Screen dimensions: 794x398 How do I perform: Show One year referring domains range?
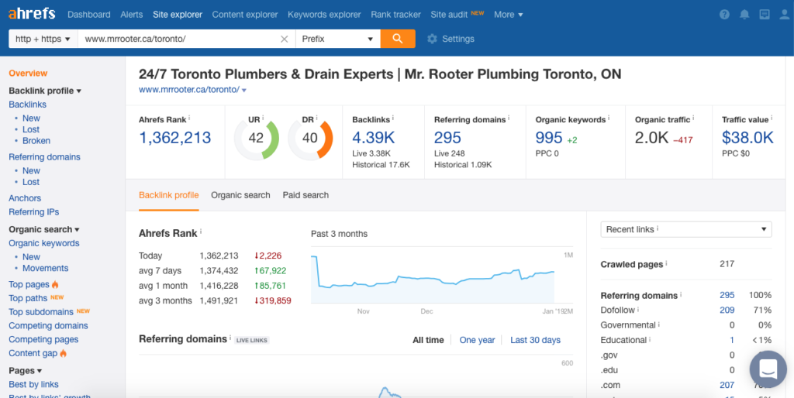pyautogui.click(x=477, y=340)
